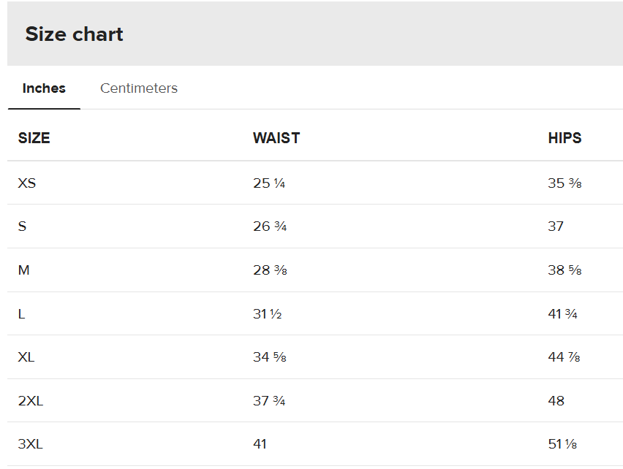The image size is (623, 469).
Task: Select the L size row label
Action: click(21, 313)
